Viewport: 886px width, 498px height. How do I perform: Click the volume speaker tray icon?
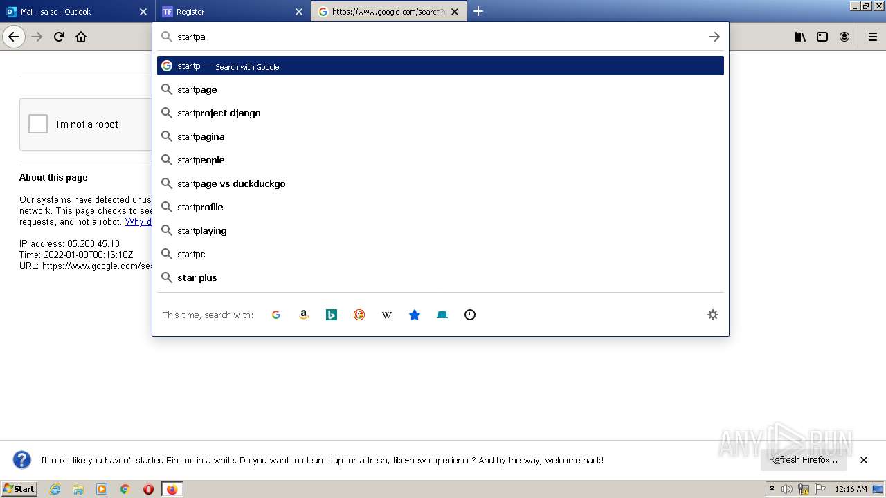click(x=787, y=489)
